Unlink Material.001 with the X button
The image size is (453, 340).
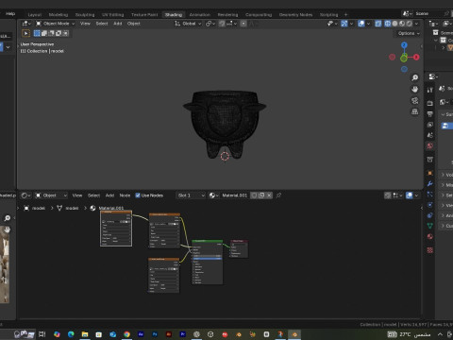269,195
